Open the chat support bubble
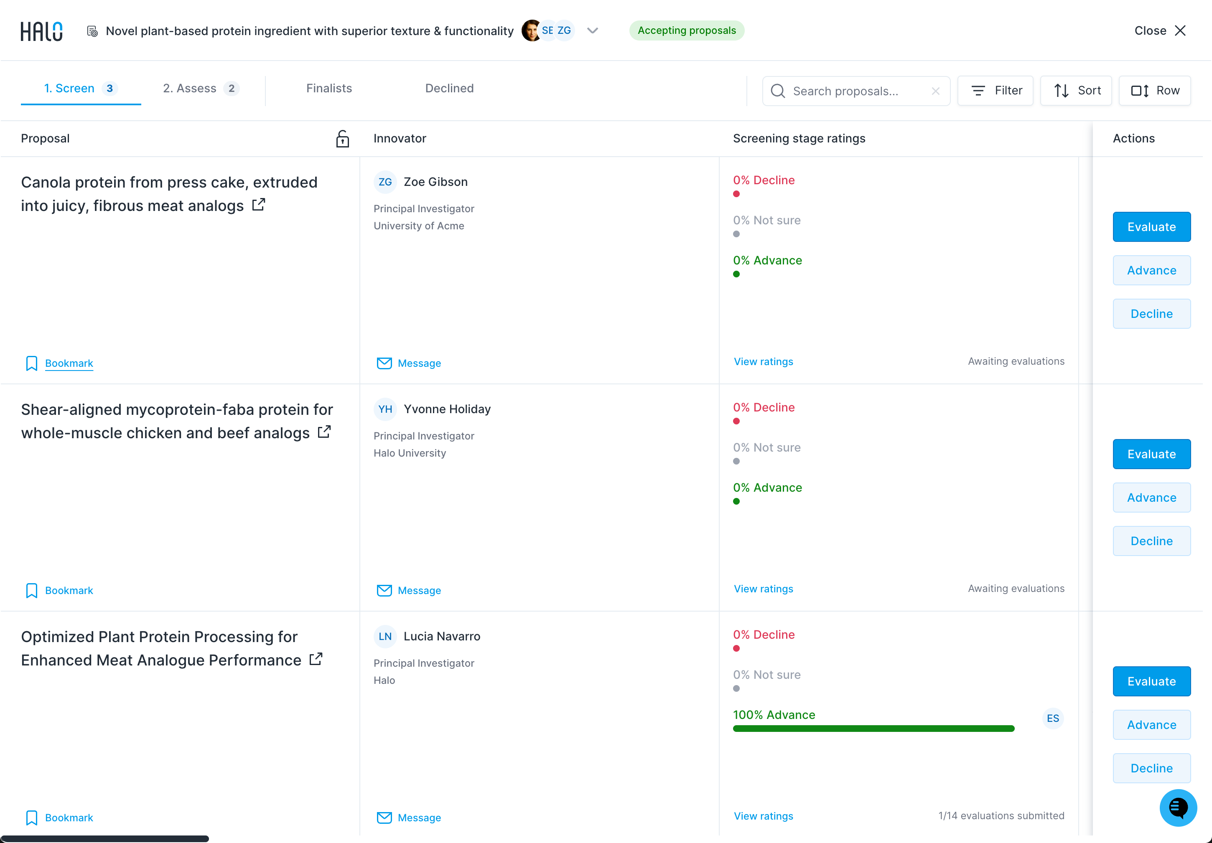The image size is (1212, 843). [x=1178, y=807]
